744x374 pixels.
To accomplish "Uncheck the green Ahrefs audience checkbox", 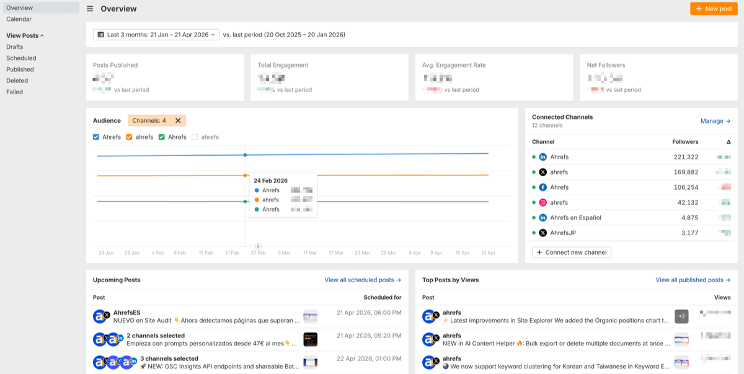I will tap(162, 137).
